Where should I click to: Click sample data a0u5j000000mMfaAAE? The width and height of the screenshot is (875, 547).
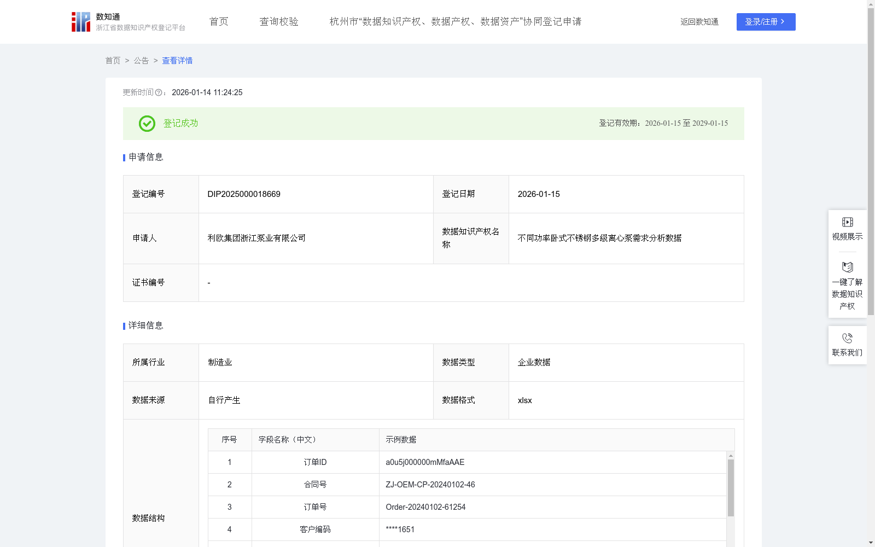pos(425,462)
